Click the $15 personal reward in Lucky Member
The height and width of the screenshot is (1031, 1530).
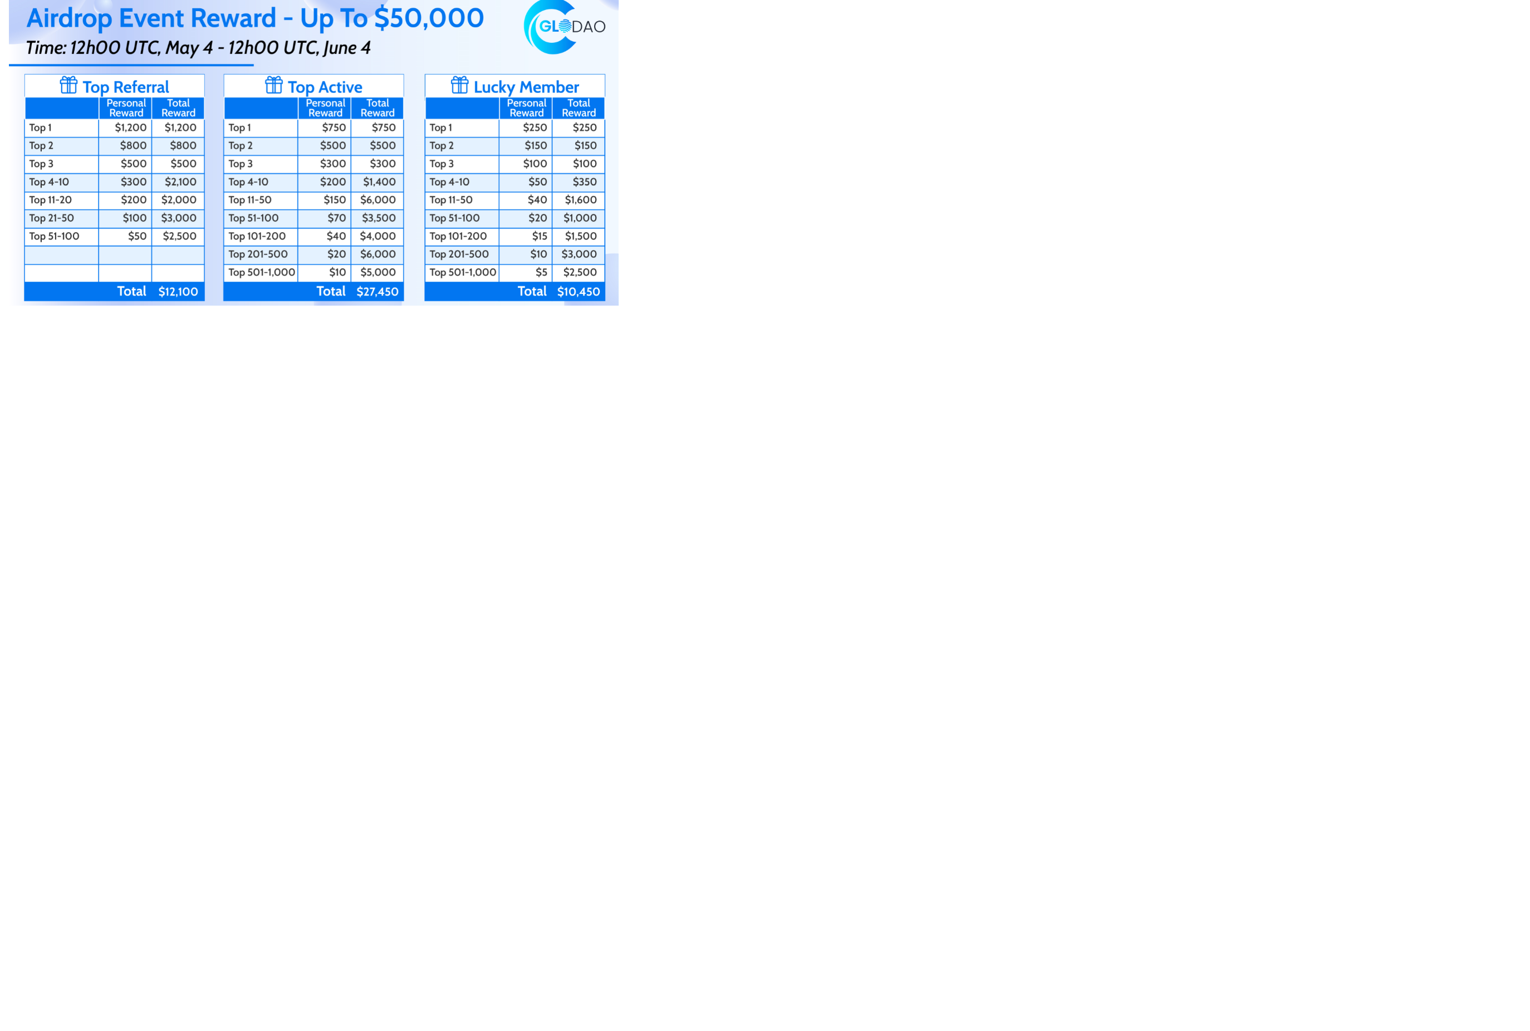tap(539, 236)
